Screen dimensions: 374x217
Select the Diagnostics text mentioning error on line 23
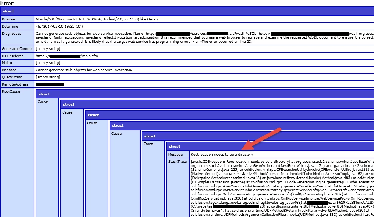[205, 37]
